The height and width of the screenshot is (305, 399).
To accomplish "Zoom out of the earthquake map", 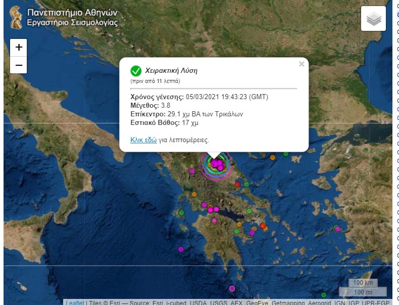I will 19,65.
